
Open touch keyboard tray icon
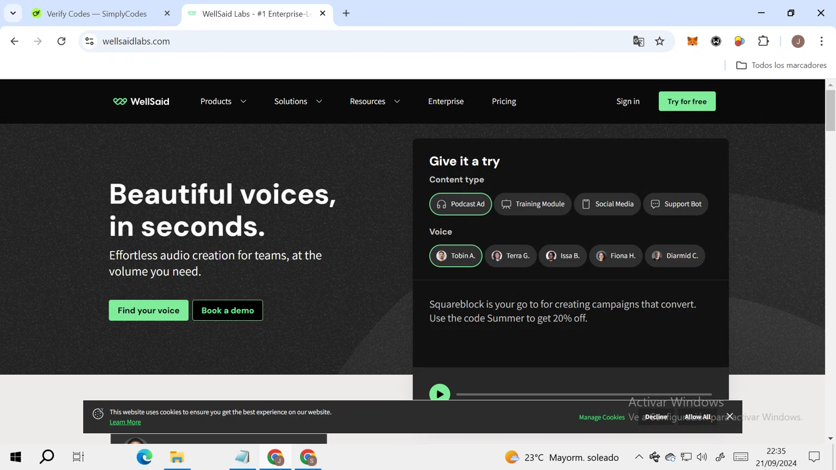[x=741, y=457]
